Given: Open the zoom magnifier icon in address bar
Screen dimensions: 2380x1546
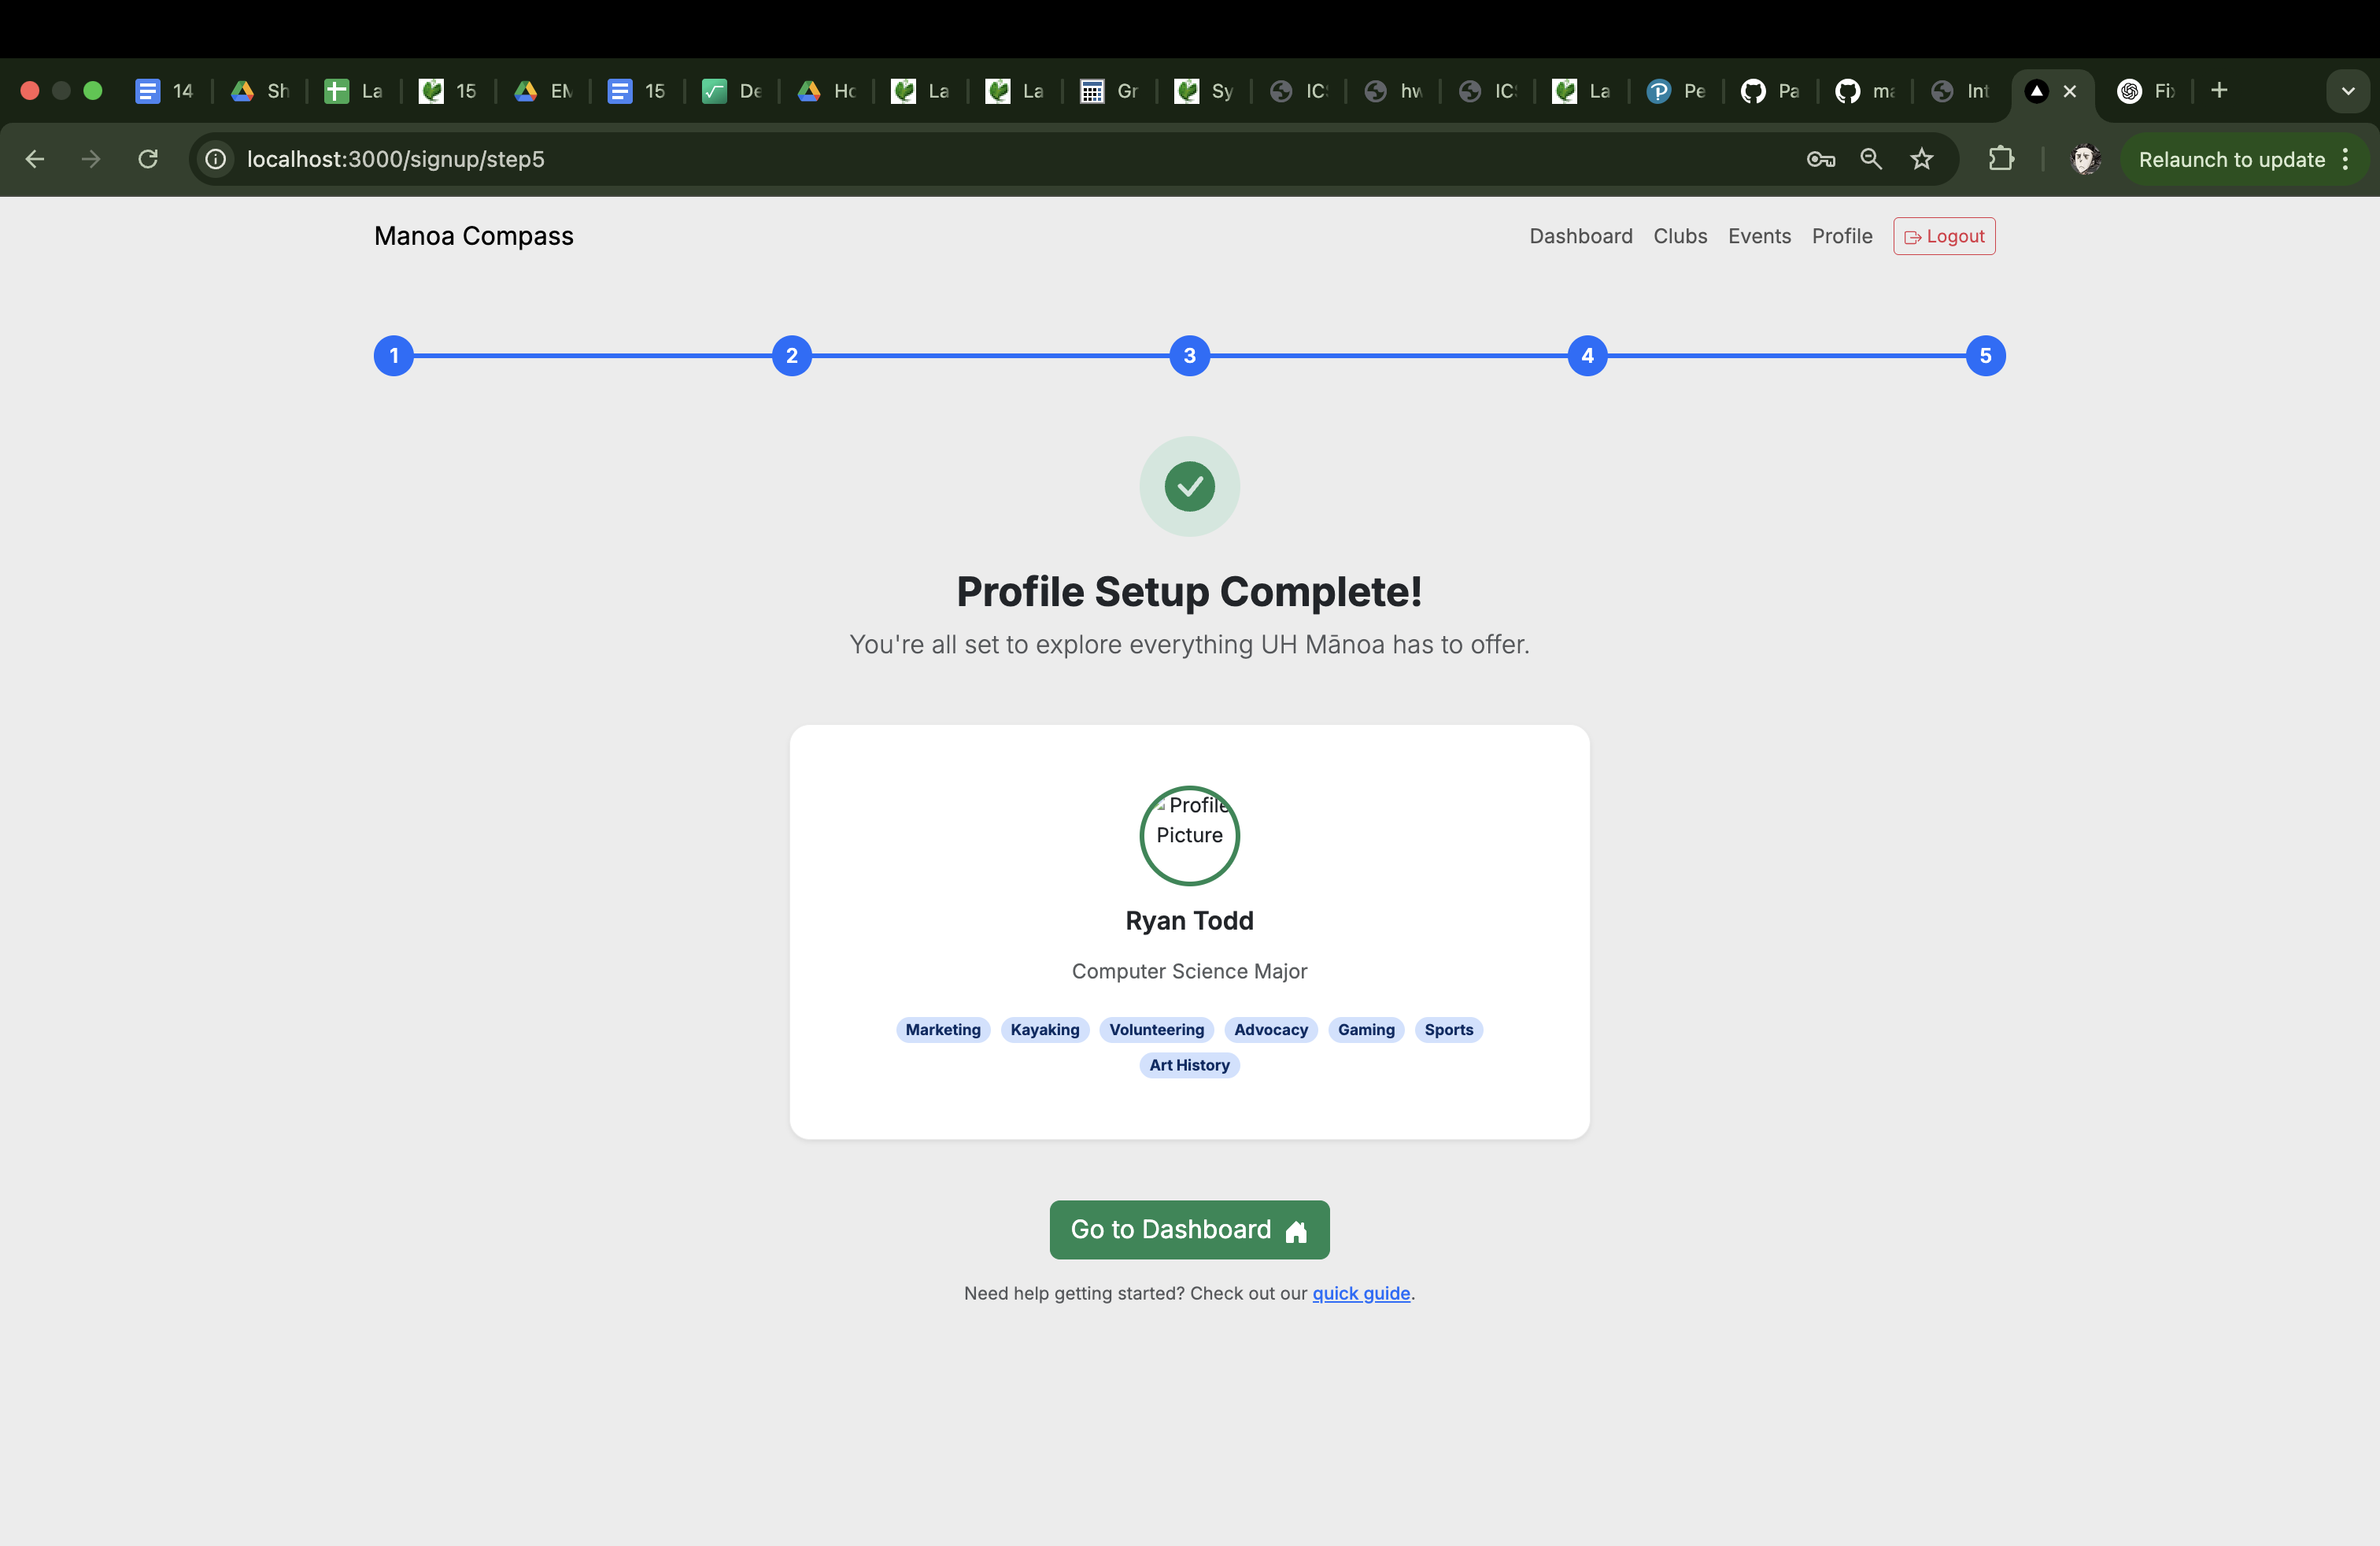Looking at the screenshot, I should click(x=1871, y=159).
